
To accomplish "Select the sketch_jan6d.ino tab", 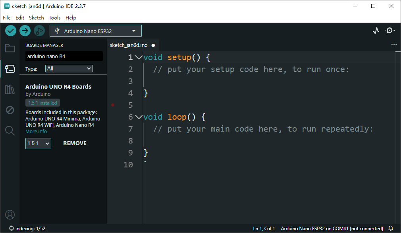I will 129,45.
